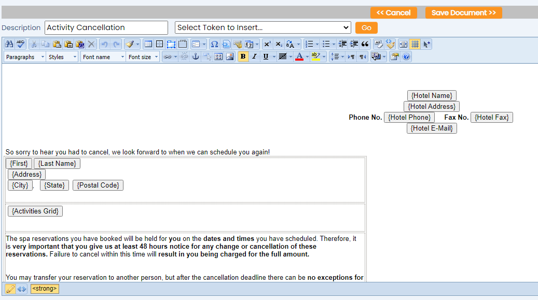Remove formatting with eraser icon
The height and width of the screenshot is (300, 538).
point(378,44)
